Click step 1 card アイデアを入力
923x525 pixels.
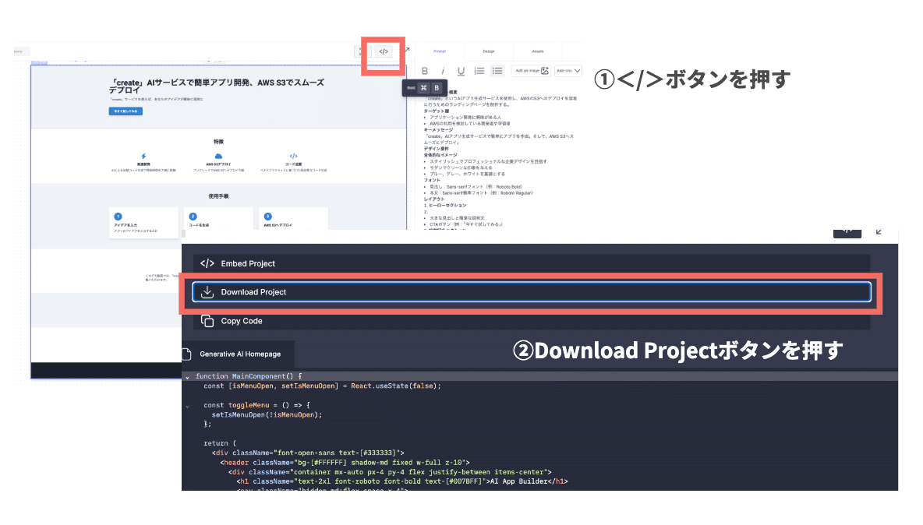coord(143,222)
